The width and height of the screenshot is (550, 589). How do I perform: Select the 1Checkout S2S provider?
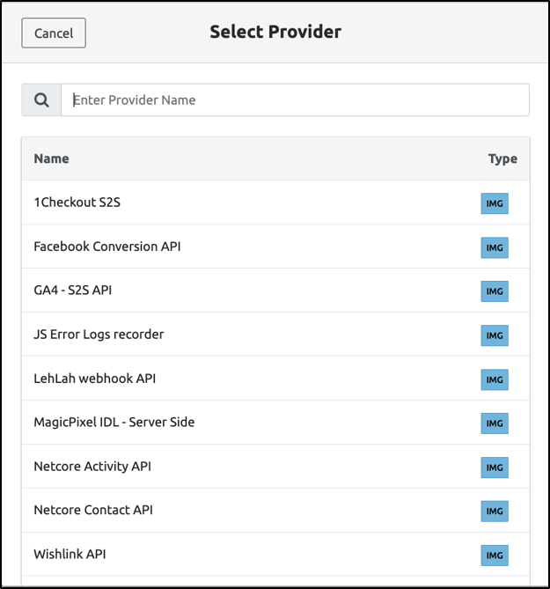pyautogui.click(x=275, y=202)
